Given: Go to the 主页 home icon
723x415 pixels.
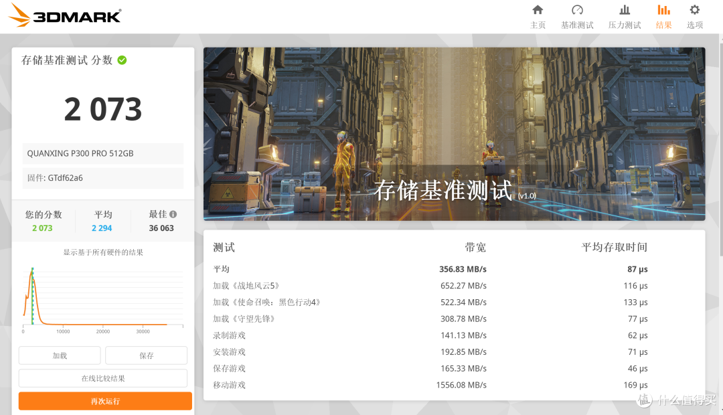Looking at the screenshot, I should 538,10.
